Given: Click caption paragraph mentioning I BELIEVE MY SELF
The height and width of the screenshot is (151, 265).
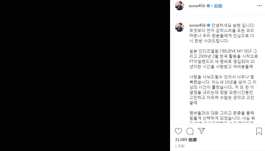Looking at the screenshot, I should 224,59.
